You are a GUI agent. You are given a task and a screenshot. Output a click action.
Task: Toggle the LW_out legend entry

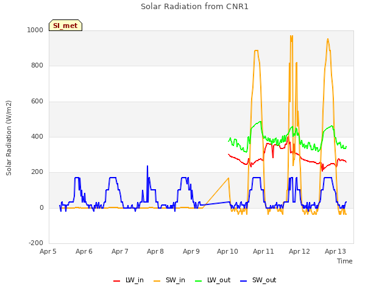pyautogui.click(x=213, y=280)
